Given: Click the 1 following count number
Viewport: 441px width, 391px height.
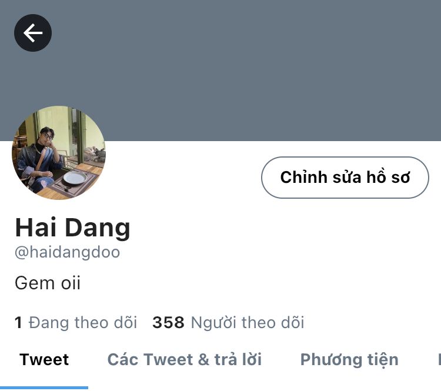Looking at the screenshot, I should (18, 323).
